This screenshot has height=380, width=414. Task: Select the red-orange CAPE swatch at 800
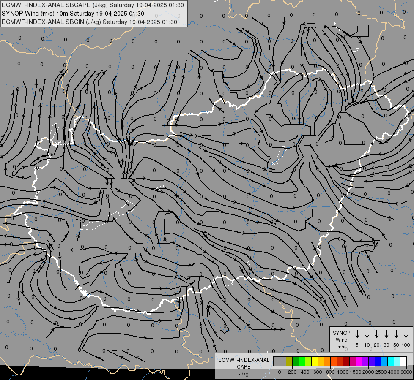pyautogui.click(x=334, y=361)
